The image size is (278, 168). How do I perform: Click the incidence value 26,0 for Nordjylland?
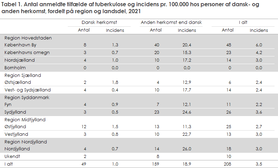187,149
